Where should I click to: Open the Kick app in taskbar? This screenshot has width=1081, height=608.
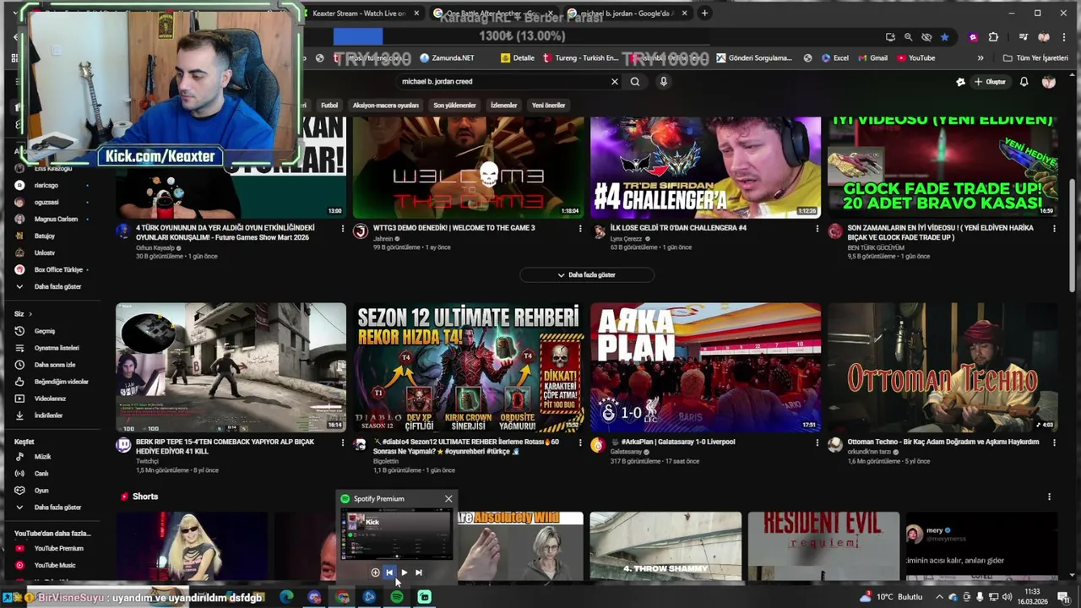coord(425,597)
